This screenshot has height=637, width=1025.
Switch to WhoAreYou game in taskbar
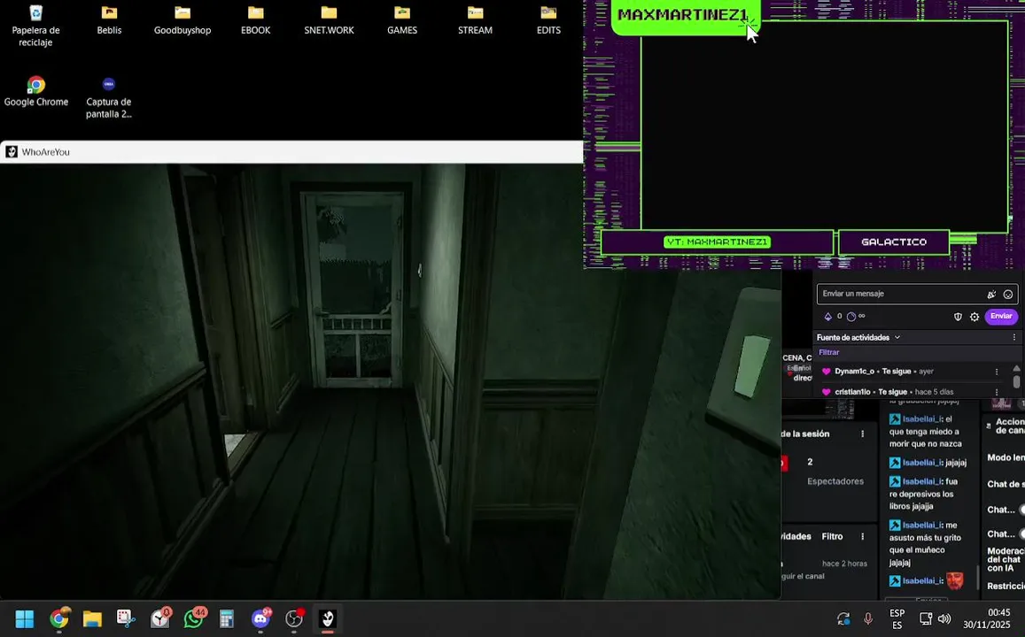tap(328, 618)
